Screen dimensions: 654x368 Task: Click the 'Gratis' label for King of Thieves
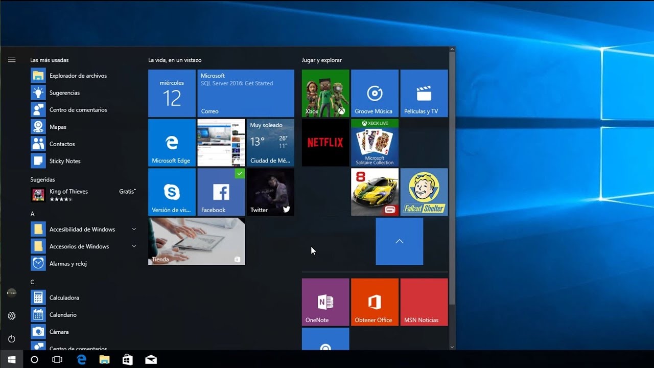127,191
